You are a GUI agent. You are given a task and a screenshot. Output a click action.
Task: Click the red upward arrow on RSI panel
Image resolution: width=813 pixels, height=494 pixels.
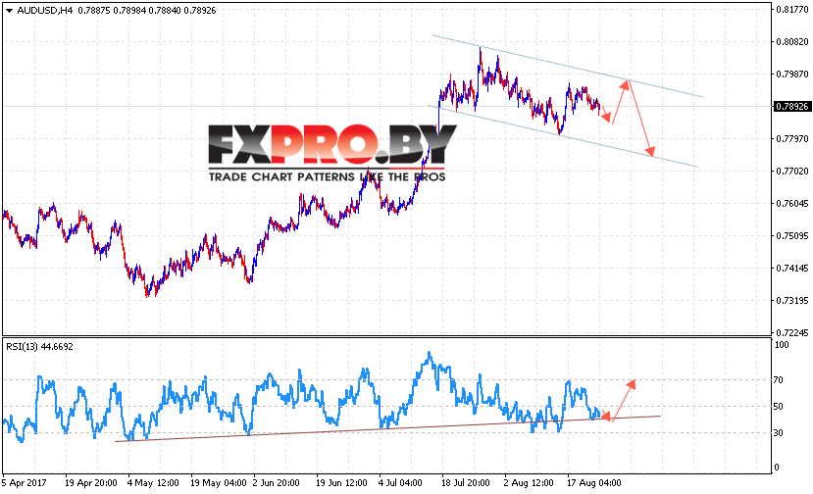tap(624, 400)
